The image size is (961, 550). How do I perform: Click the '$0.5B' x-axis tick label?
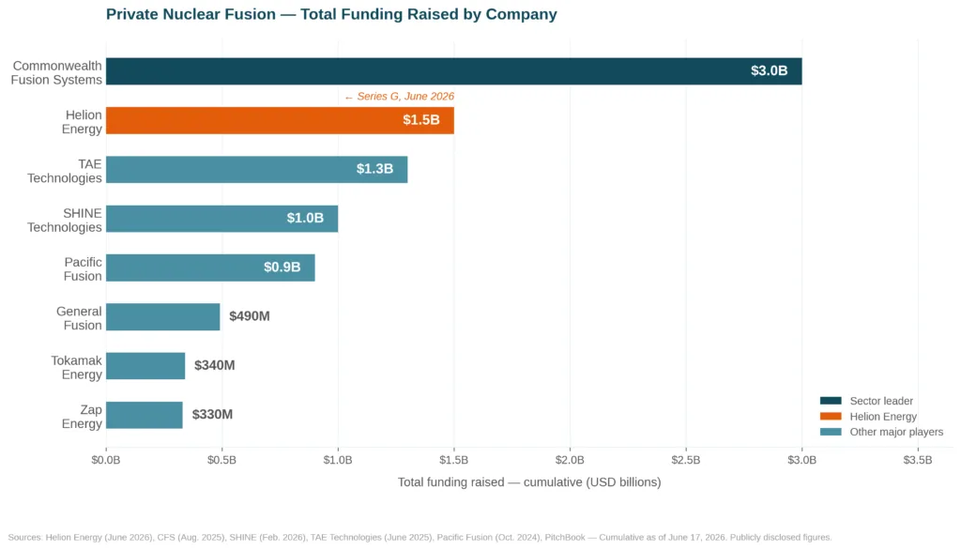point(221,461)
